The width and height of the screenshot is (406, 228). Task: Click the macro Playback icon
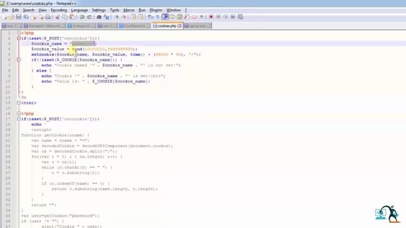[226, 17]
